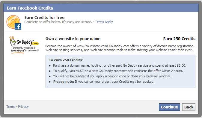Click the Go Daddy logo image

coord(24,45)
